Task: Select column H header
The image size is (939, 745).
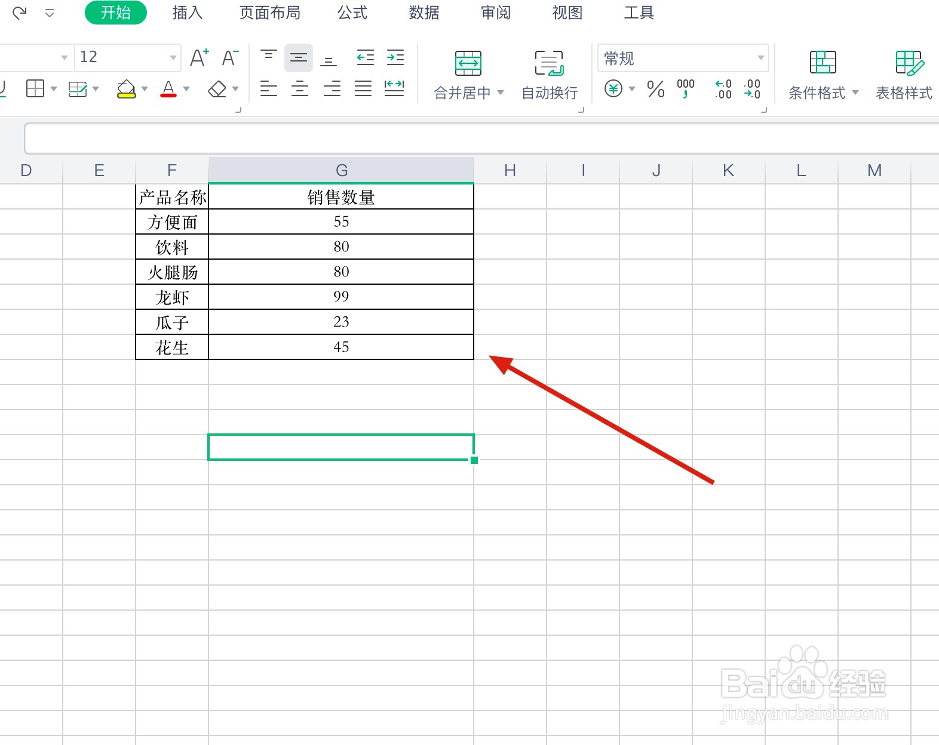Action: [x=510, y=171]
